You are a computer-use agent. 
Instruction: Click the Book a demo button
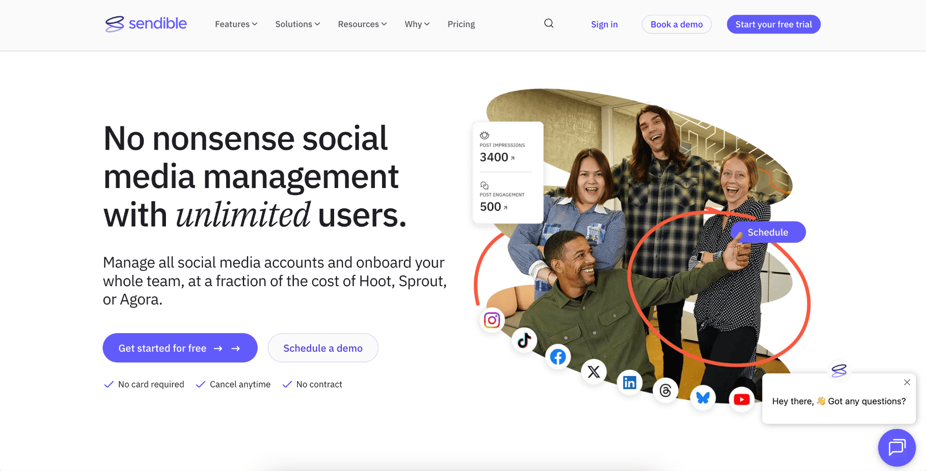(676, 24)
